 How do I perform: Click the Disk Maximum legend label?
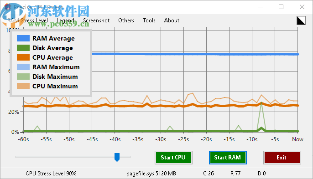pyautogui.click(x=55, y=77)
